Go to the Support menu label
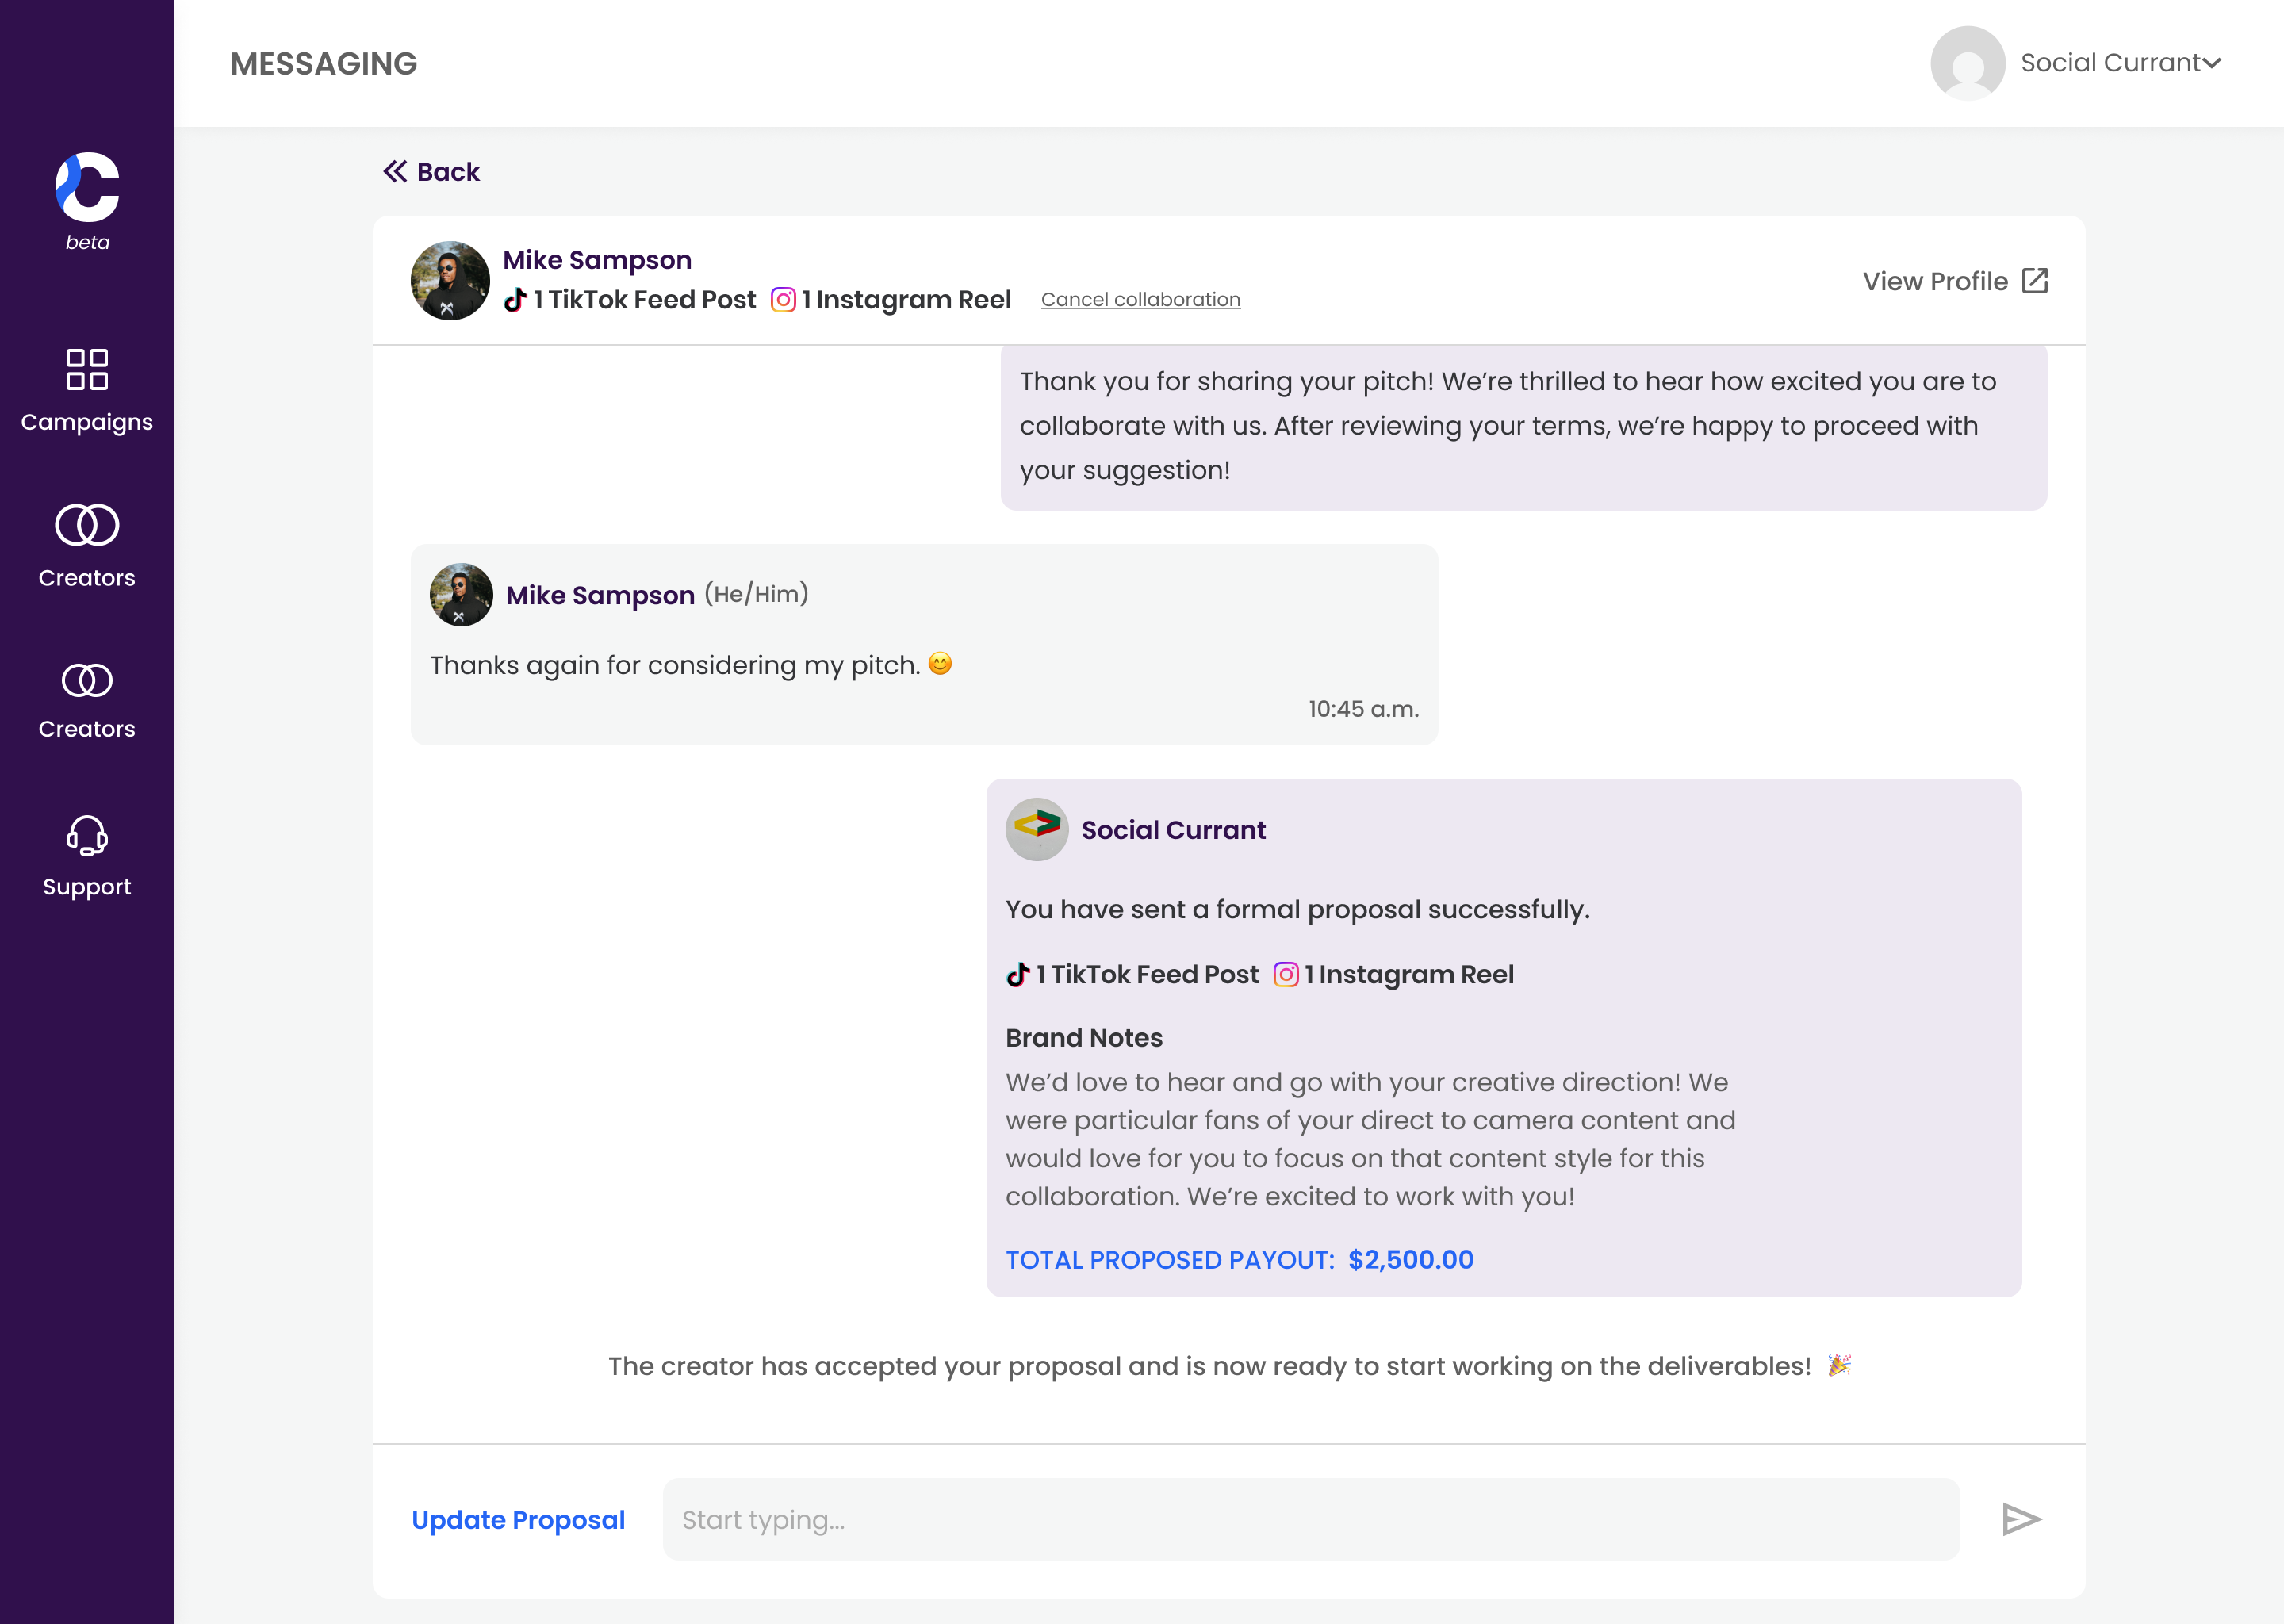Viewport: 2284px width, 1624px height. point(87,888)
